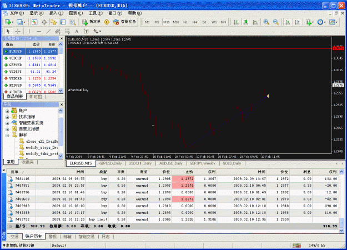347x250 pixels.
Task: Expand the 自定义指标 node in Navigator
Action: [7, 129]
